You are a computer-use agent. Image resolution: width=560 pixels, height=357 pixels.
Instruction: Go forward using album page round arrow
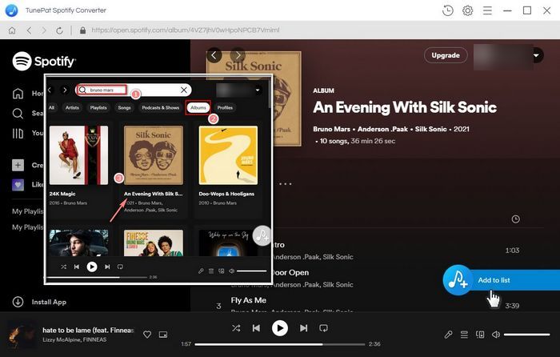click(238, 55)
